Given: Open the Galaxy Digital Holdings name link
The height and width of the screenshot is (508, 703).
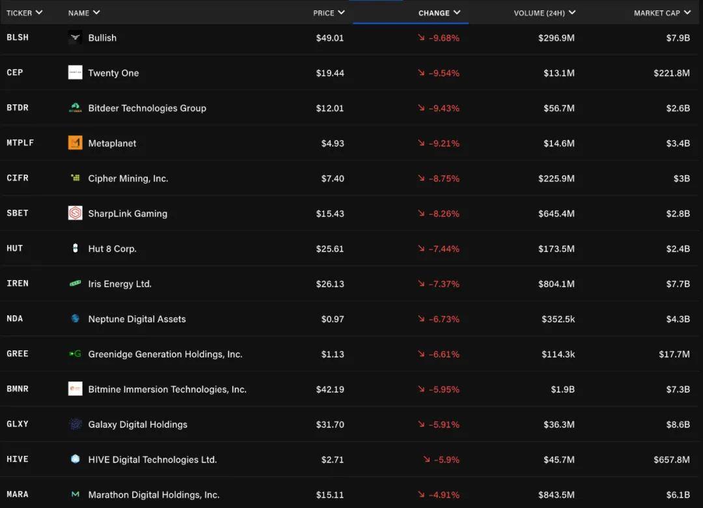Looking at the screenshot, I should 137,425.
